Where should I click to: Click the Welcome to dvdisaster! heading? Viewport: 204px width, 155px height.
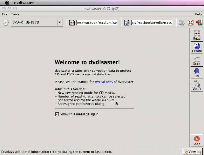[x=87, y=62]
